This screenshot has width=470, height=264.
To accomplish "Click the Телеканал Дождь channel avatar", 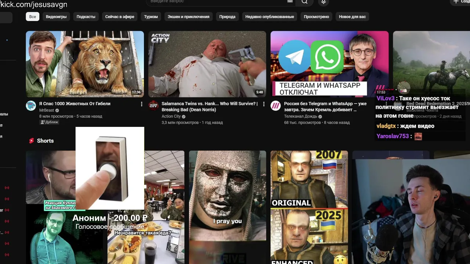I will 275,106.
